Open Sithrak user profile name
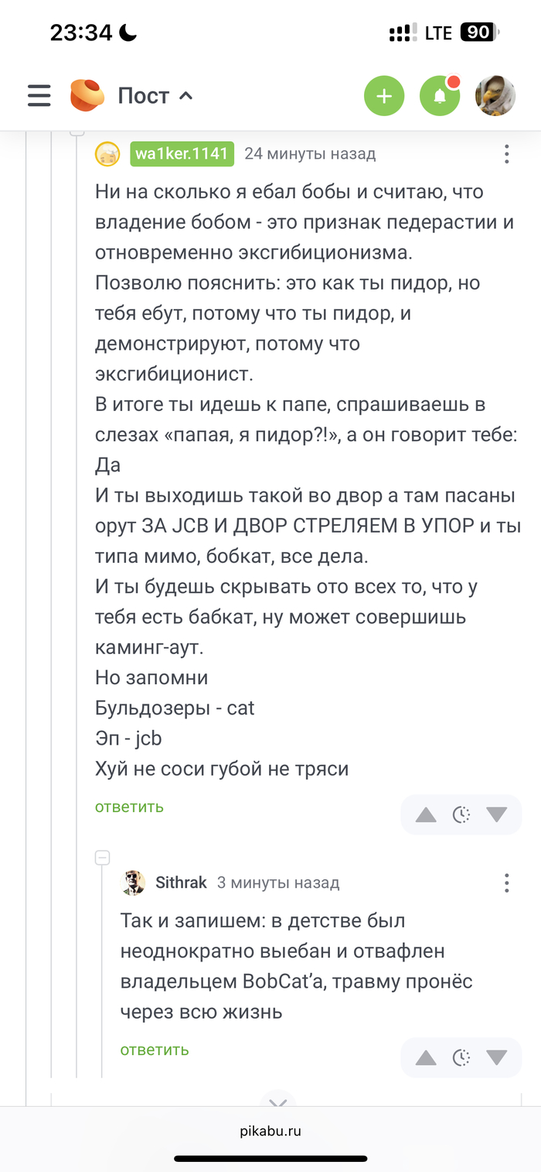The image size is (541, 1172). pyautogui.click(x=181, y=882)
